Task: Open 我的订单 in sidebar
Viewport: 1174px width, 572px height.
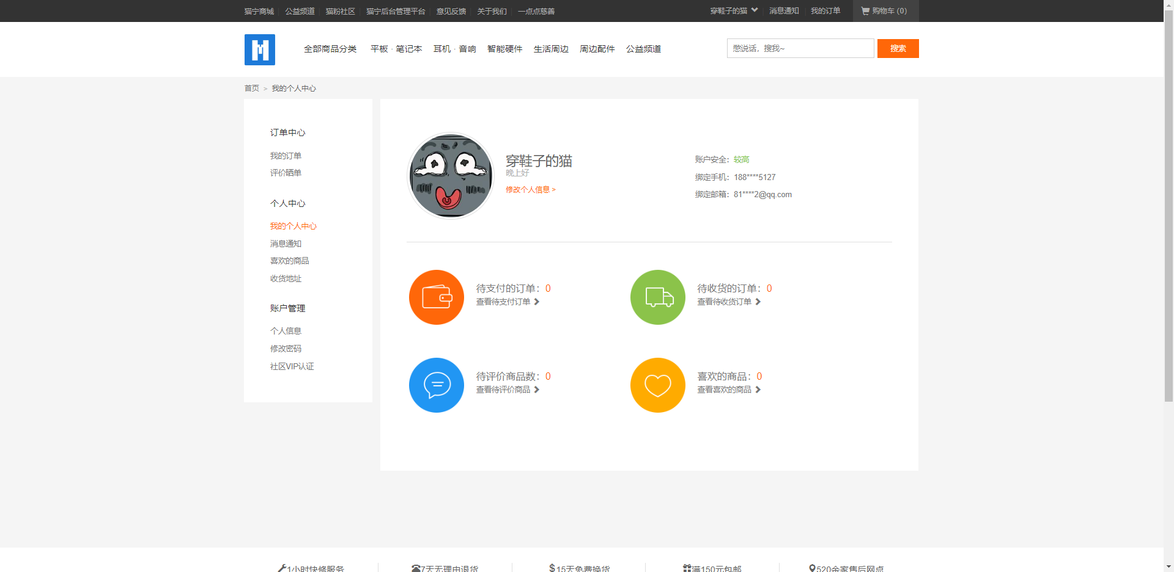Action: [x=286, y=156]
